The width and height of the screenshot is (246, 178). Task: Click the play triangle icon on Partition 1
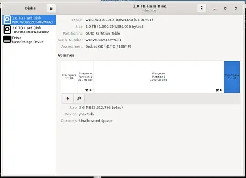91,90
